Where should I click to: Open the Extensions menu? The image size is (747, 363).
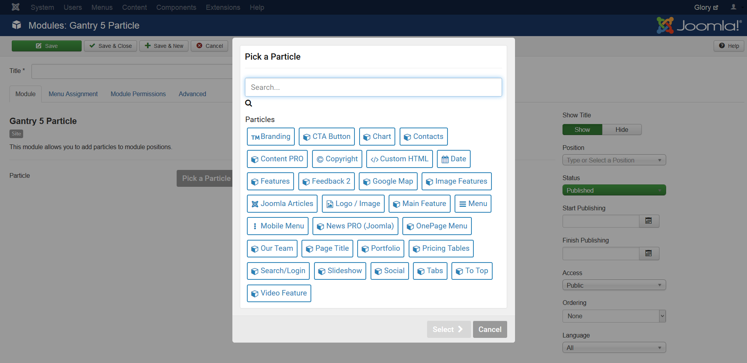pyautogui.click(x=223, y=7)
